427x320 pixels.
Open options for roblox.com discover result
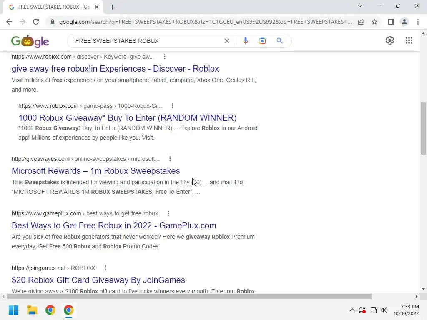click(164, 57)
